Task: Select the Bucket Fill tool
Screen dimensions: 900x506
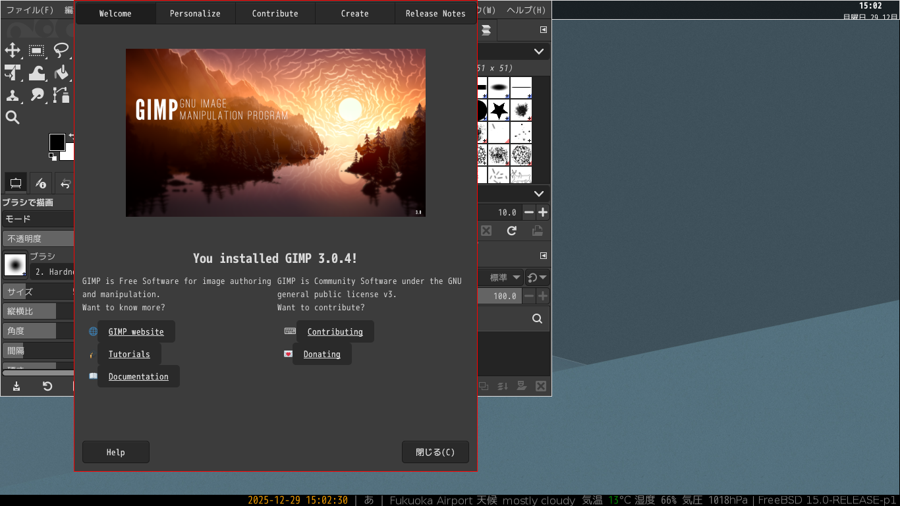Action: [62, 73]
